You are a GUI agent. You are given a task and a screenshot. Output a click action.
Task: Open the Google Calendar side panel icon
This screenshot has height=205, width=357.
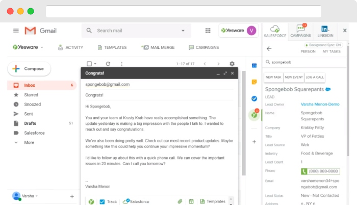click(x=254, y=66)
